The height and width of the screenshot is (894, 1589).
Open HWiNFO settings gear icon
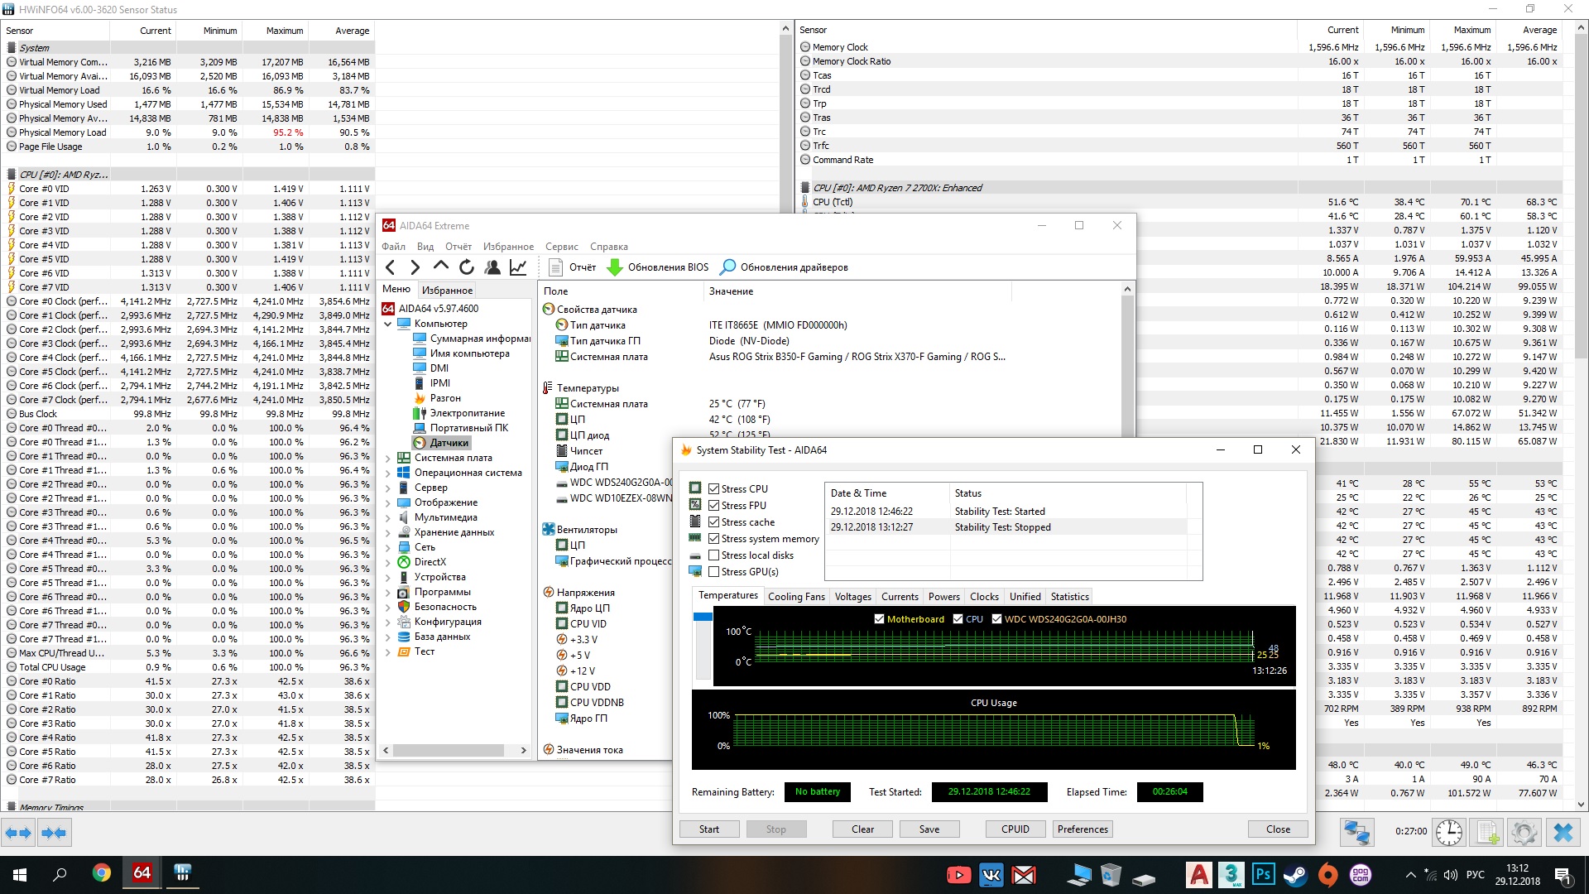pos(1524,833)
